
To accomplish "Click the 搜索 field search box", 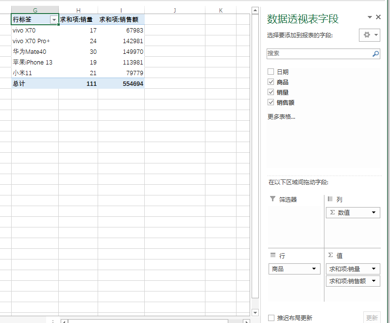I will pos(323,54).
